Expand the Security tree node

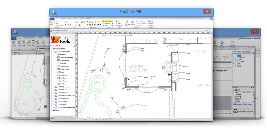click(51, 110)
